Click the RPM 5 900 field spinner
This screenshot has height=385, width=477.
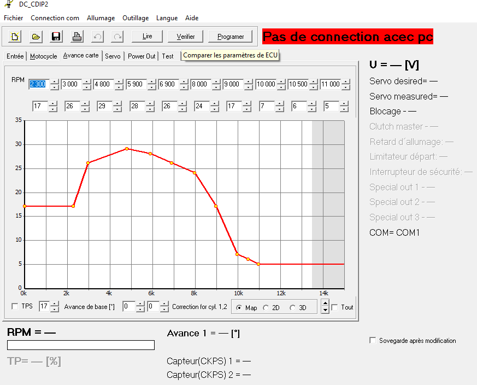[151, 84]
